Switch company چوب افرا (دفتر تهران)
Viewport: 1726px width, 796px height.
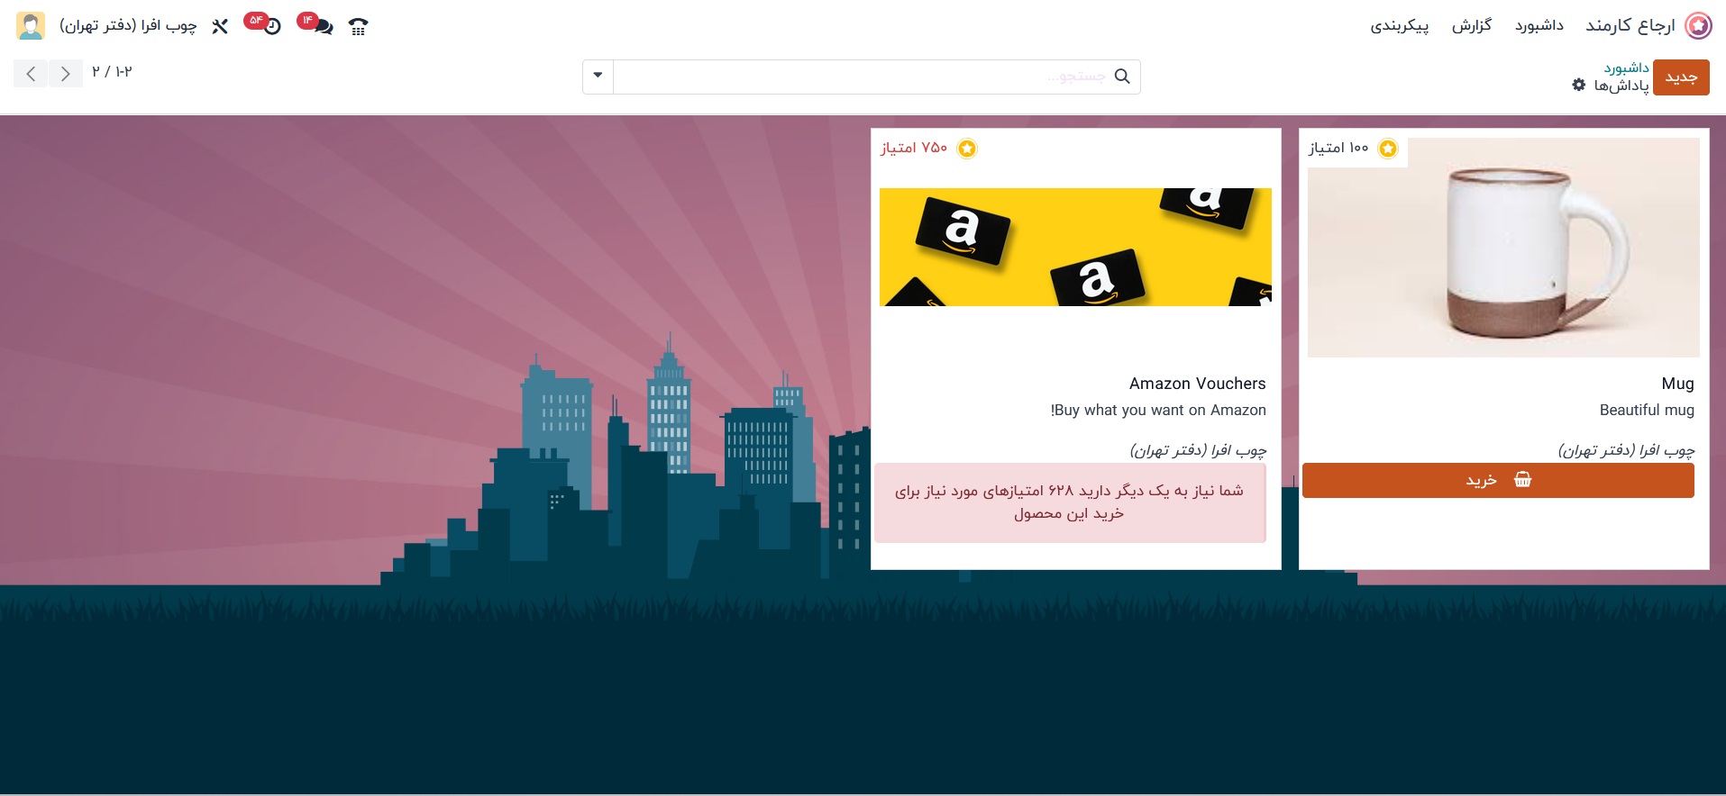(128, 25)
